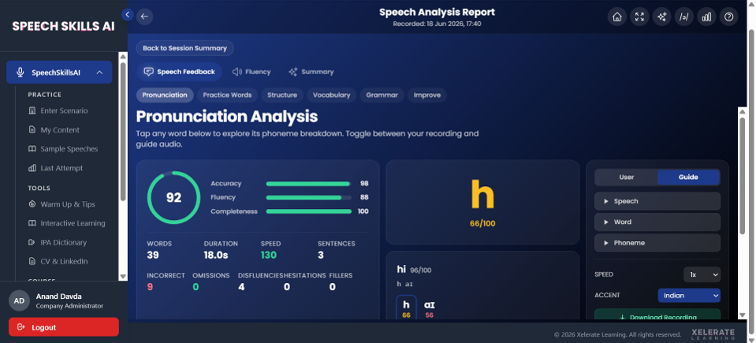Open the AI sparkle icon in header
This screenshot has height=343, width=756.
click(x=662, y=17)
